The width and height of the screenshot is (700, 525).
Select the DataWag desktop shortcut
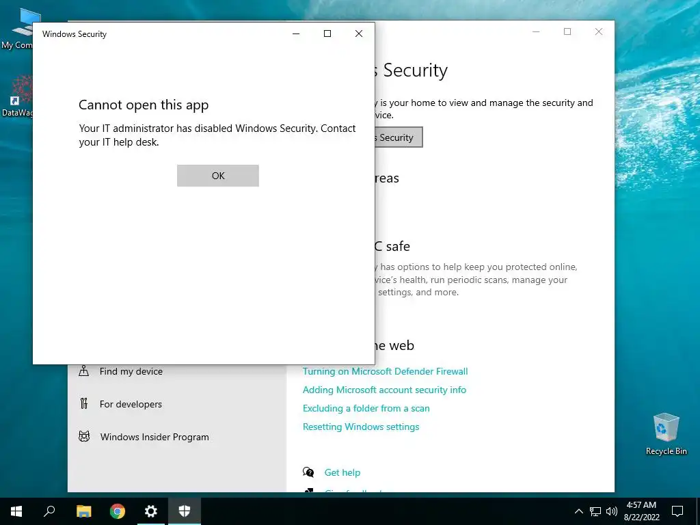coord(17,96)
